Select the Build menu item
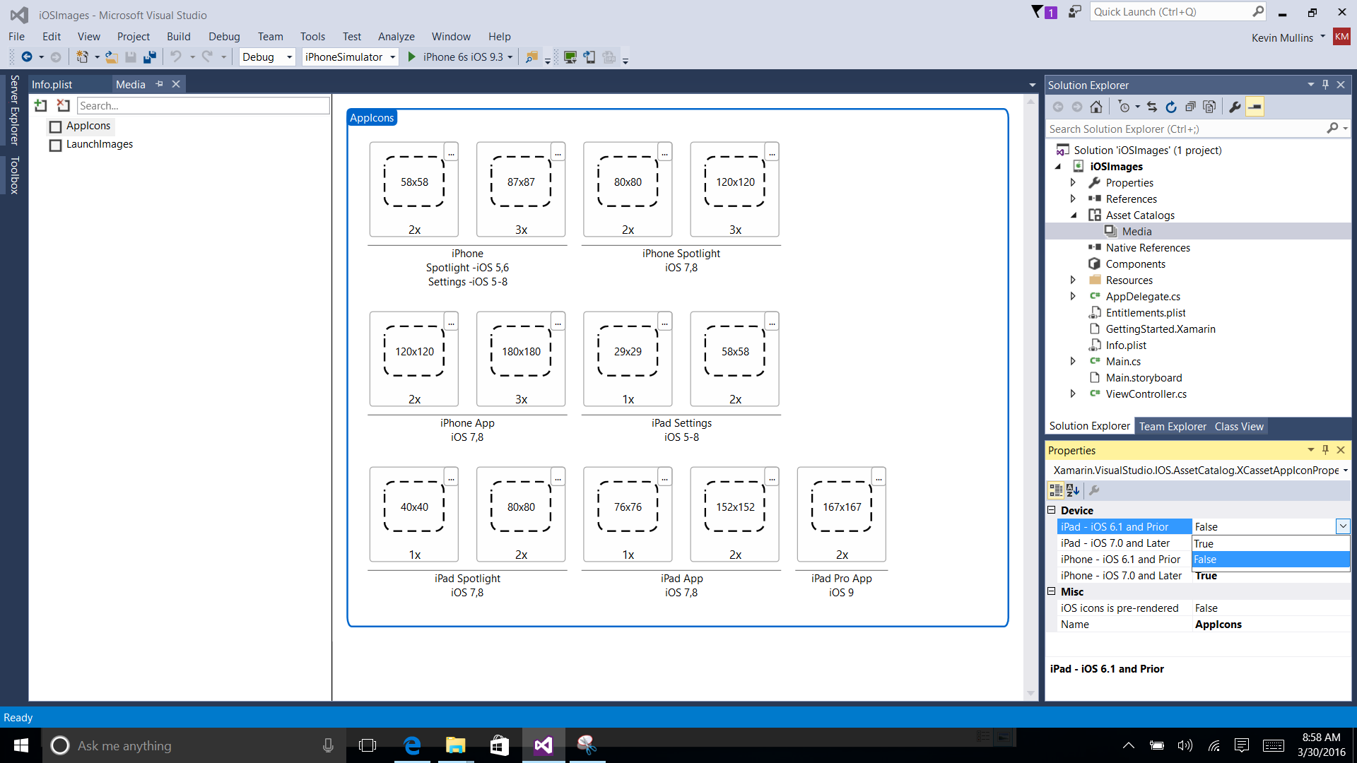The width and height of the screenshot is (1357, 763). pyautogui.click(x=179, y=36)
